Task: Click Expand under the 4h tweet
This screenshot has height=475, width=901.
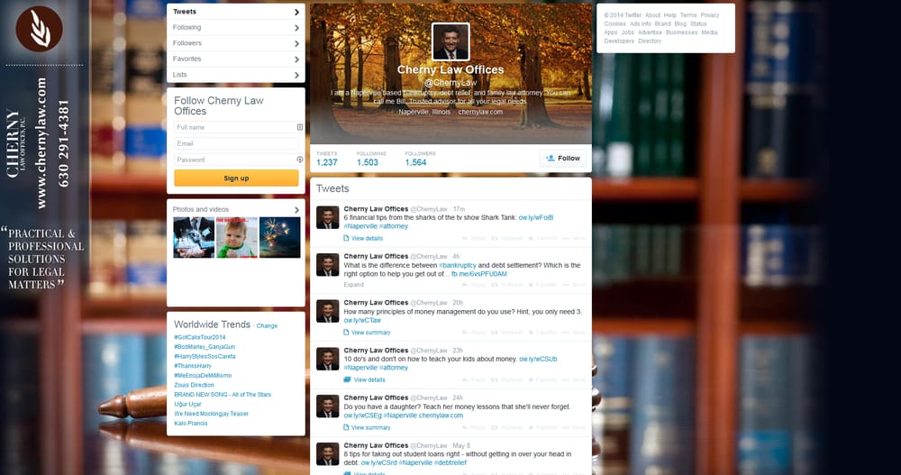Action: point(353,285)
